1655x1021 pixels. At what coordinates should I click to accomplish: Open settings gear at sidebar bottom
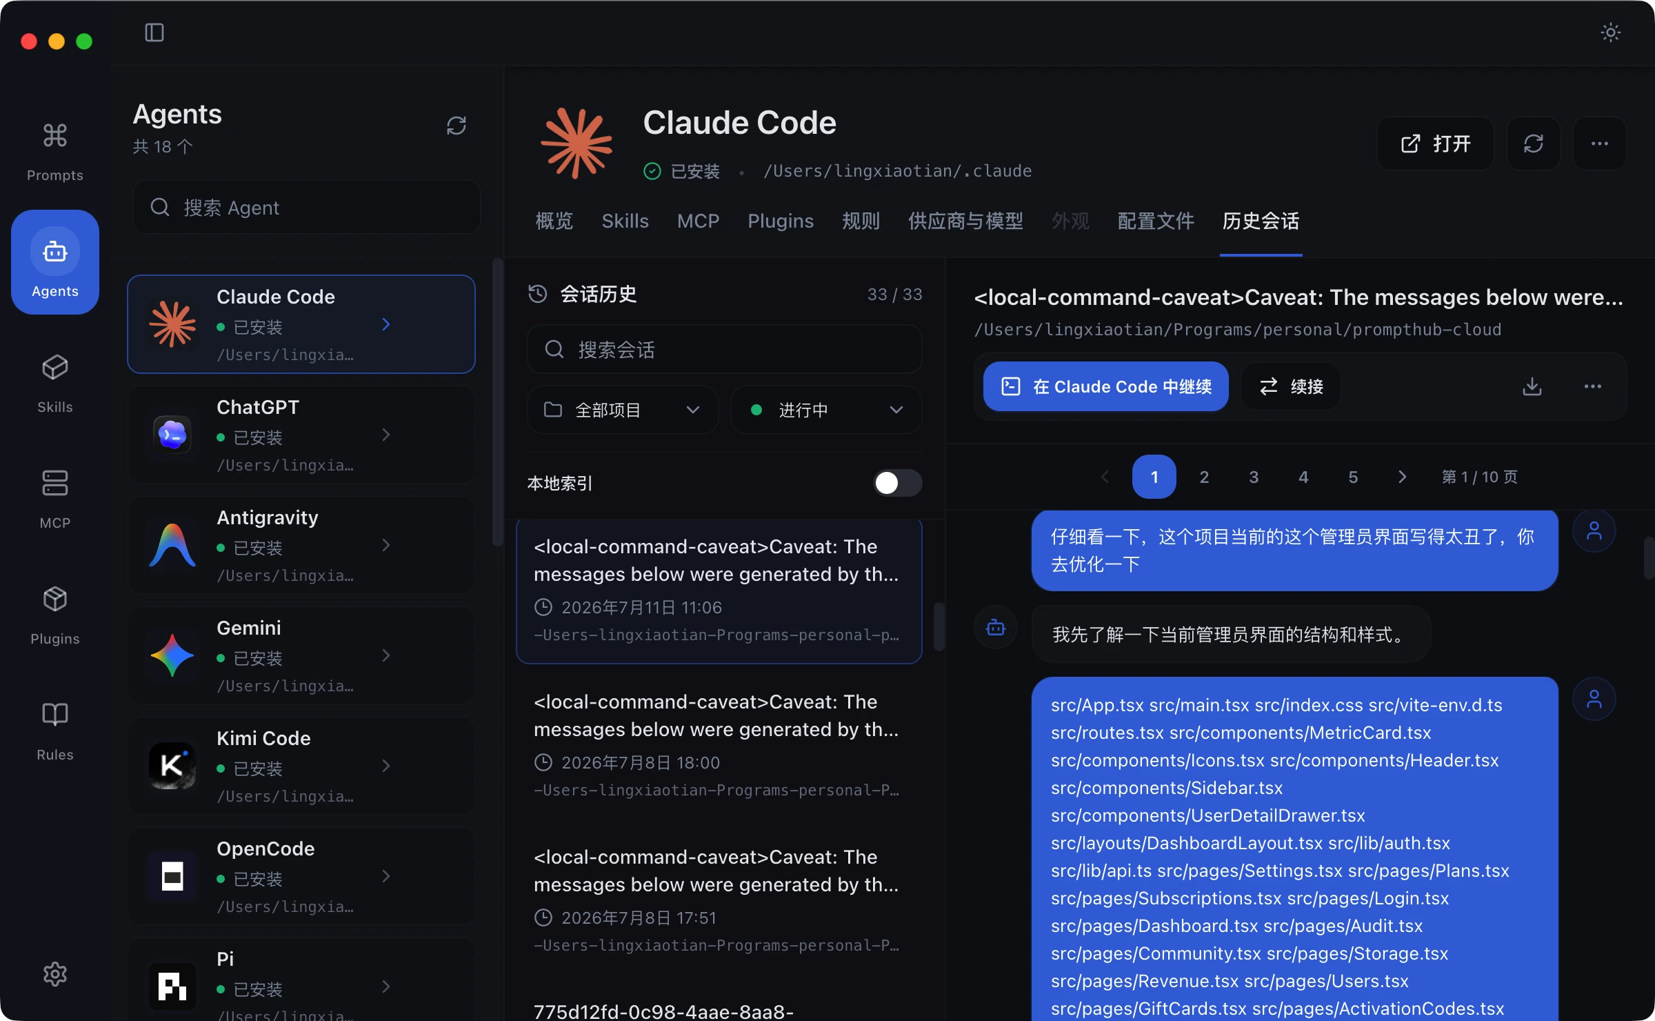coord(55,974)
